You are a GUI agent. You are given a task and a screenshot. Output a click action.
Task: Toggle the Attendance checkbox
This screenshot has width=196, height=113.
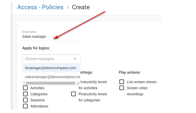[x=25, y=106]
